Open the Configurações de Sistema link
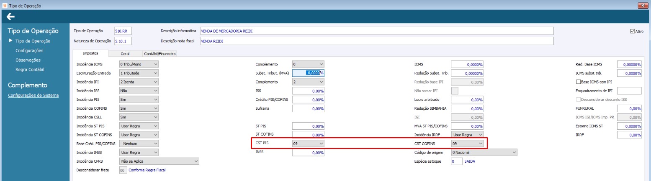651x181 pixels. [x=33, y=95]
